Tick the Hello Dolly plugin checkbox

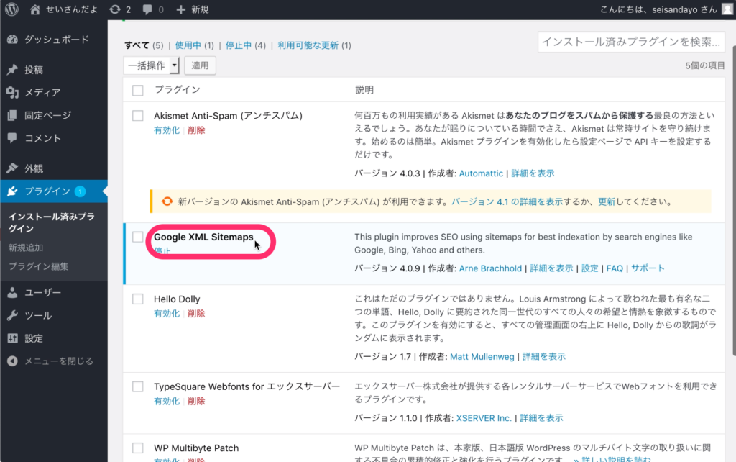pos(138,299)
